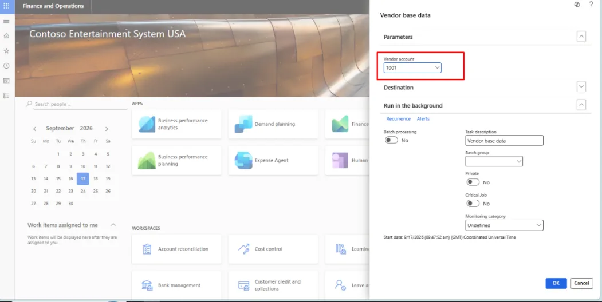This screenshot has height=302, width=602.
Task: Click the Vendor base data dialog title
Action: 405,15
